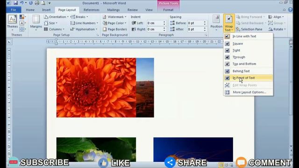Click the tab selector at ruler corner

click(x=9, y=42)
